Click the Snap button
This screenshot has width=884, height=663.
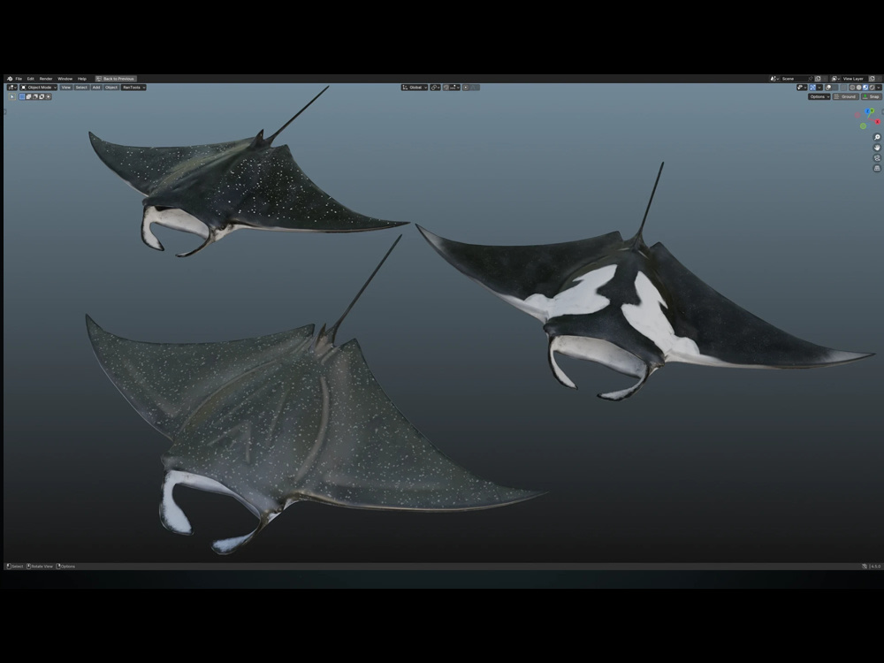point(871,96)
